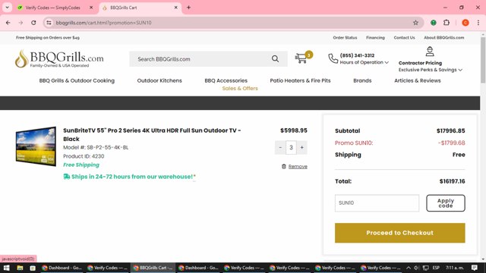486x273 pixels.
Task: Open the browser extensions puzzle icon
Action: coord(447,23)
